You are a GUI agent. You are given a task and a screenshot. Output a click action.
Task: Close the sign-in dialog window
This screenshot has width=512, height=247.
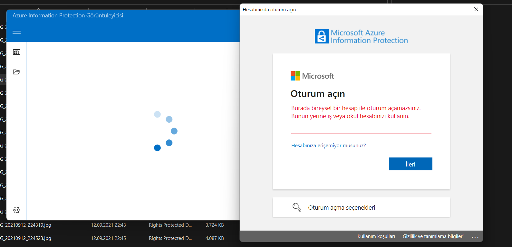(x=476, y=9)
